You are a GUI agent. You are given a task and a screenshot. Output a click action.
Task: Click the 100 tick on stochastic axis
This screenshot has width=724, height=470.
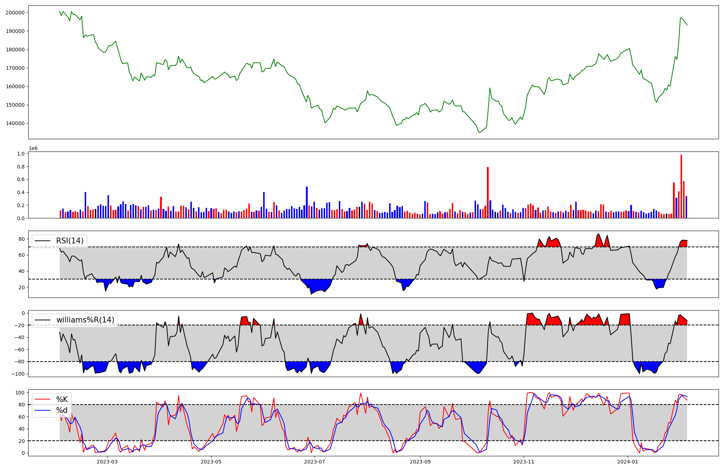coord(20,393)
